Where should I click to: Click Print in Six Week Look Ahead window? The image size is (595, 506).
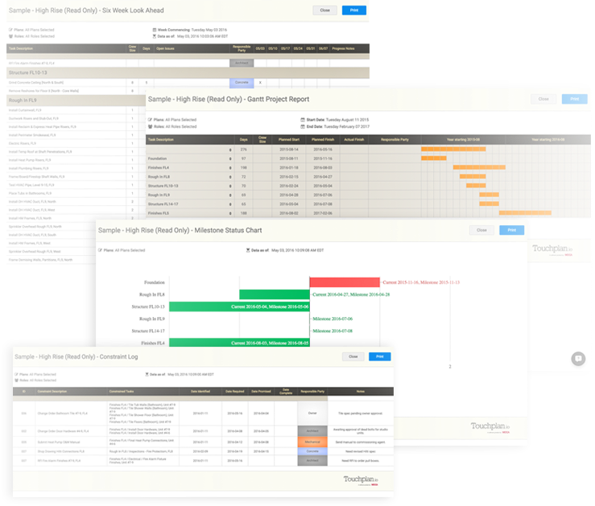pos(353,10)
